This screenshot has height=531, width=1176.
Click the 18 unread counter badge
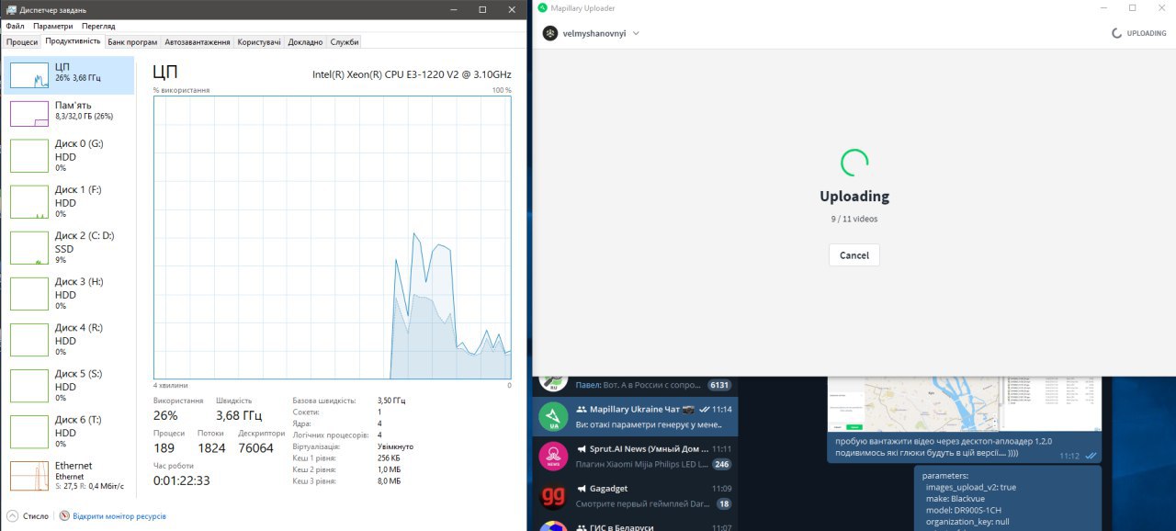point(724,504)
